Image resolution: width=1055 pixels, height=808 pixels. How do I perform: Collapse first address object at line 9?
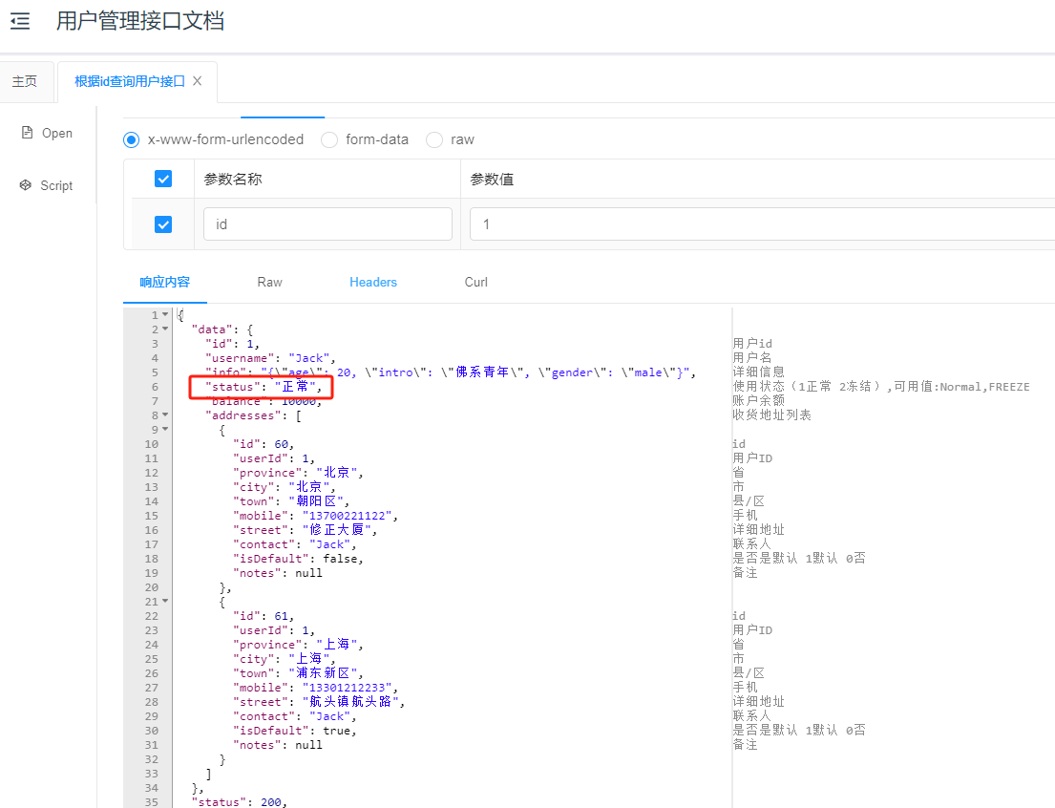click(x=165, y=430)
